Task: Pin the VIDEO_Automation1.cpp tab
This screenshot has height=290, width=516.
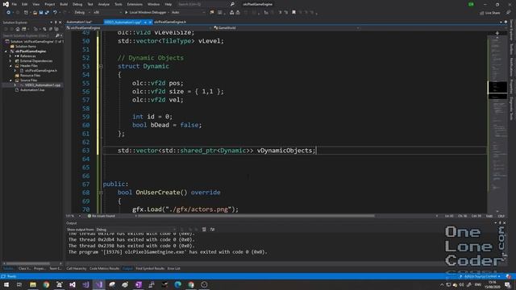Action: click(x=145, y=22)
